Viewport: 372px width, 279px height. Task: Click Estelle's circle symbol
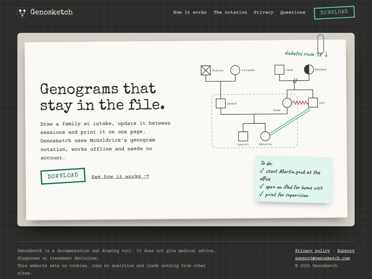coord(265,136)
